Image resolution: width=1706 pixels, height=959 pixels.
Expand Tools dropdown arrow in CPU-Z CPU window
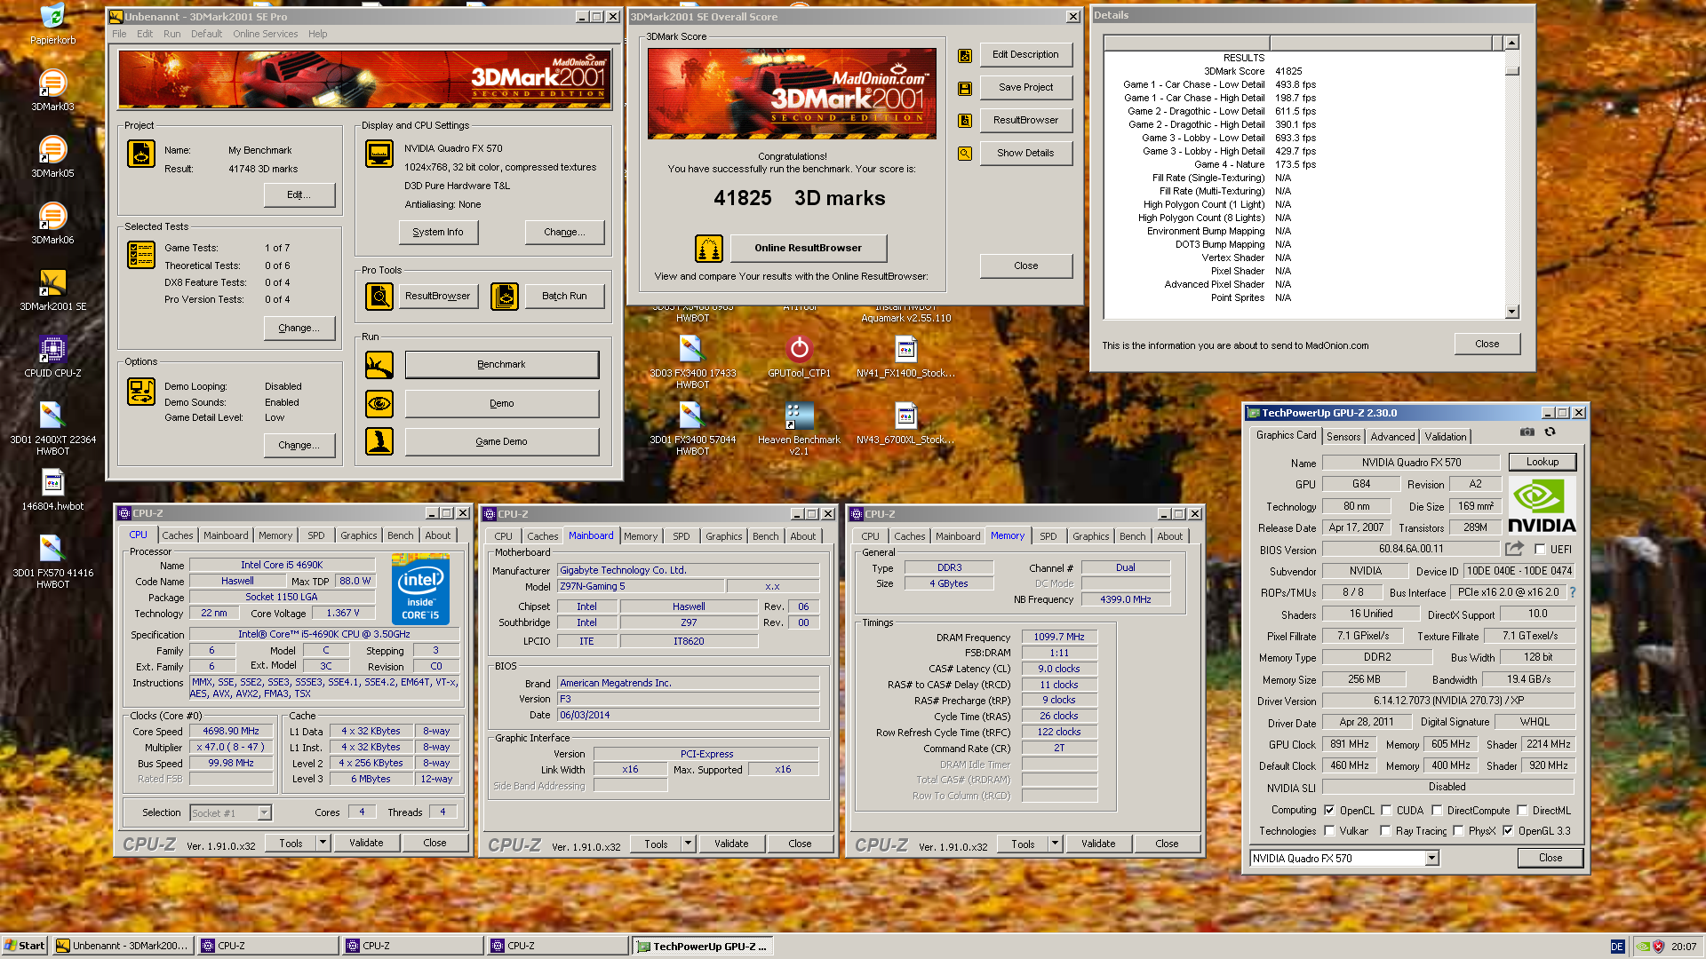pos(323,843)
